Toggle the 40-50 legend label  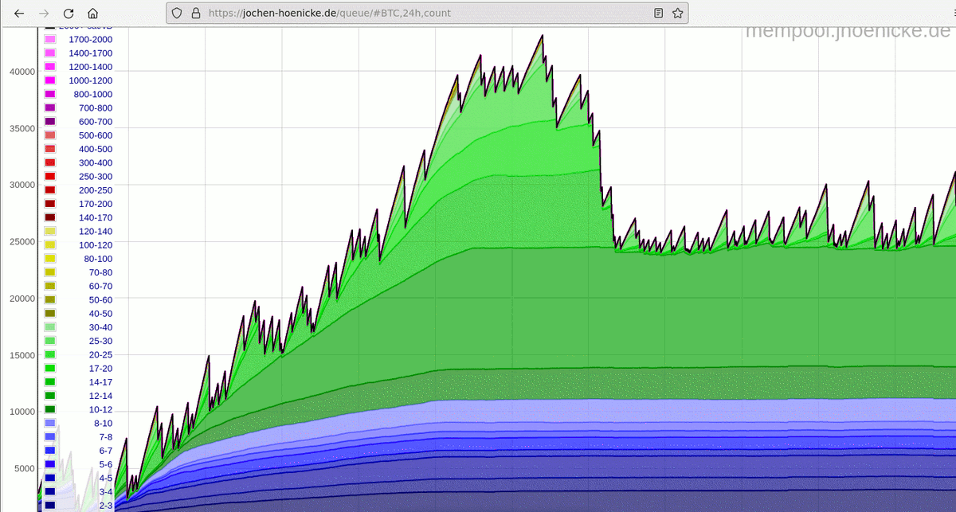coord(100,313)
